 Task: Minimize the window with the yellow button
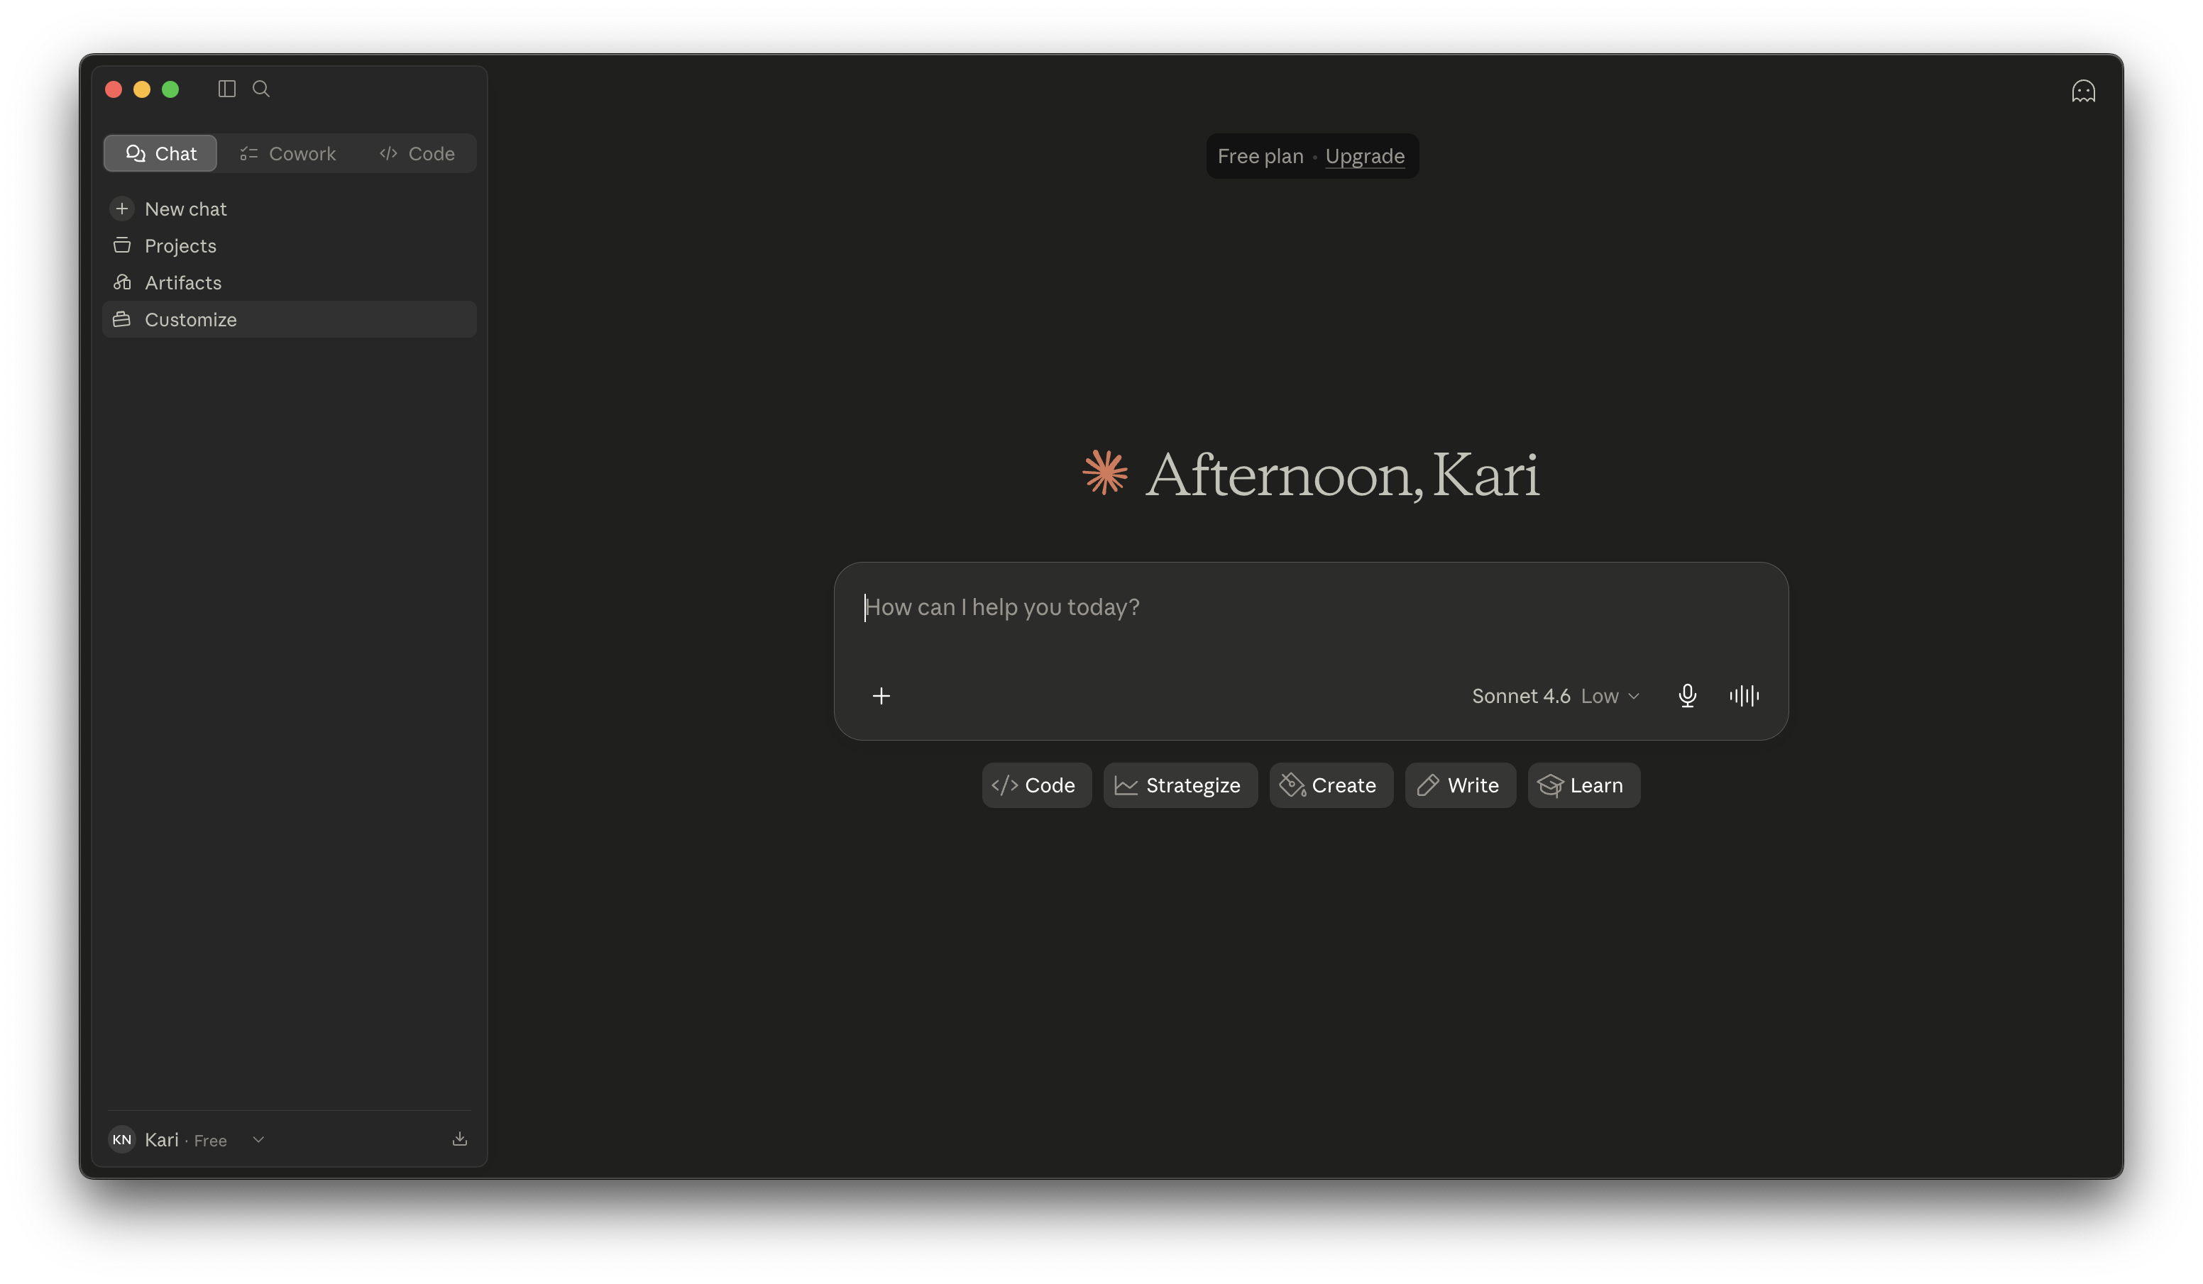pos(142,89)
